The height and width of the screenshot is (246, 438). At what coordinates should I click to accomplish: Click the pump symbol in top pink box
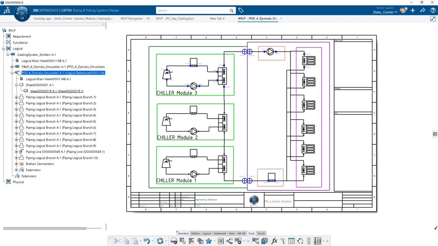[270, 52]
